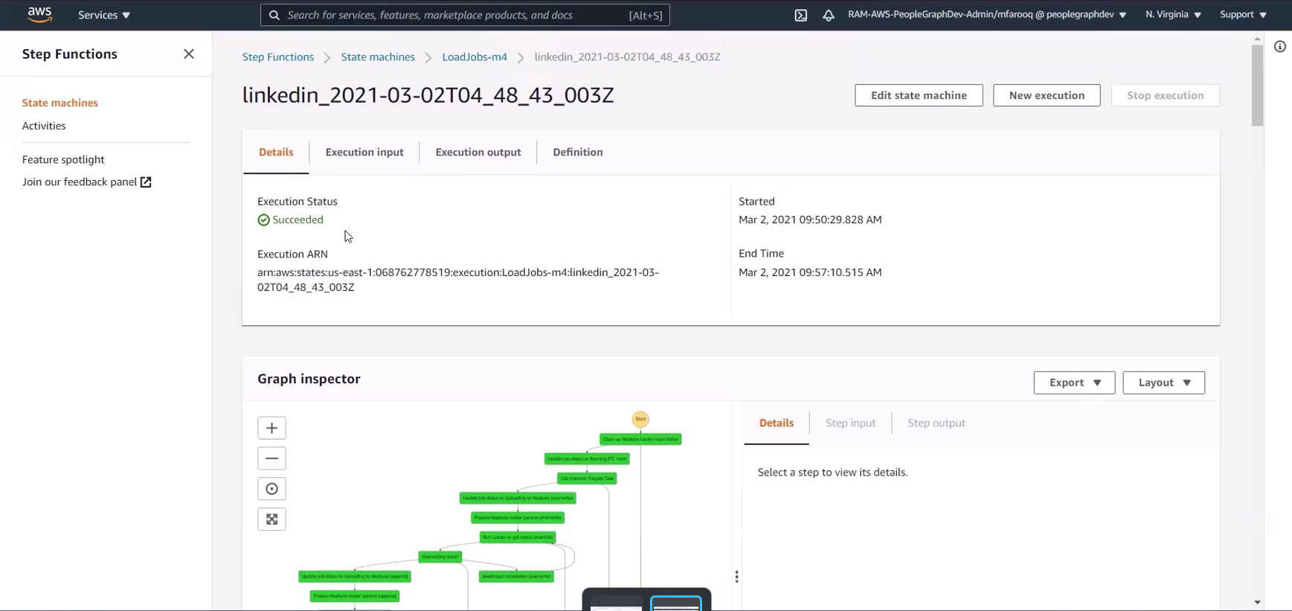
Task: Center the graph view
Action: pos(271,489)
